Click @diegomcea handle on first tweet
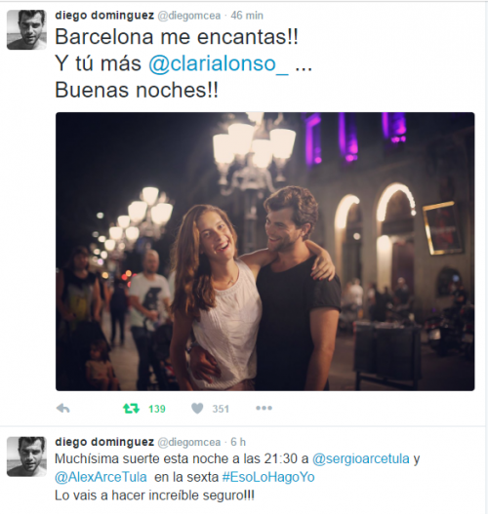The width and height of the screenshot is (488, 514). [x=189, y=16]
